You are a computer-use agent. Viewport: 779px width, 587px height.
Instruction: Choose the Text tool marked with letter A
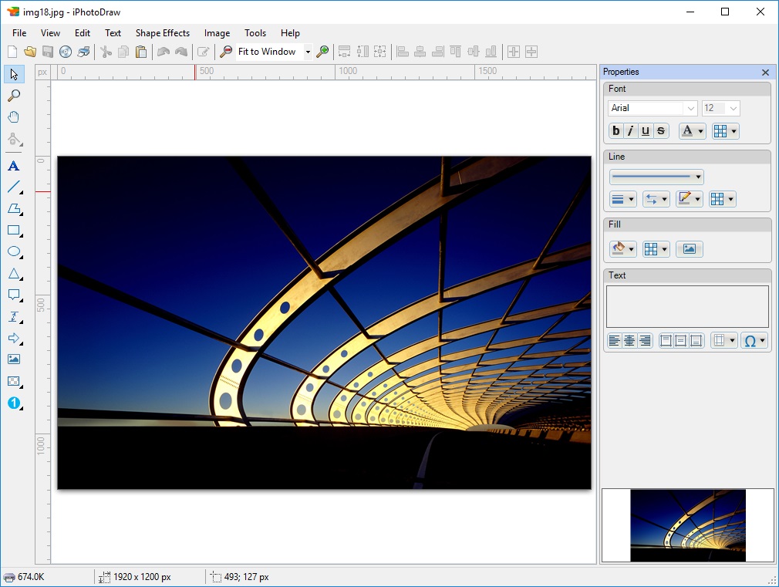(x=13, y=166)
